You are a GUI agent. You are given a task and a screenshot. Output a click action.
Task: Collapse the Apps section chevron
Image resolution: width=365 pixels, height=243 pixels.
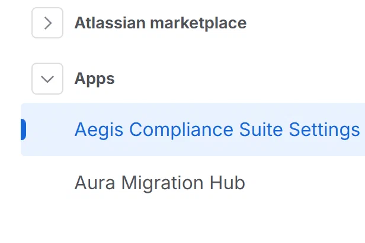point(47,79)
